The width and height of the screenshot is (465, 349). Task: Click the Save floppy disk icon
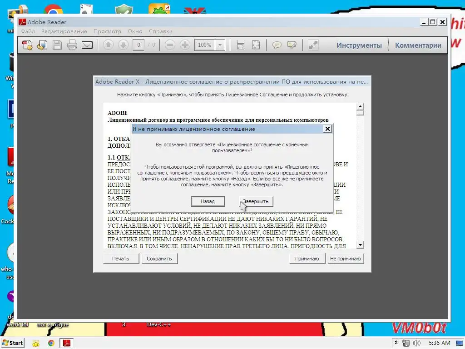click(x=57, y=45)
